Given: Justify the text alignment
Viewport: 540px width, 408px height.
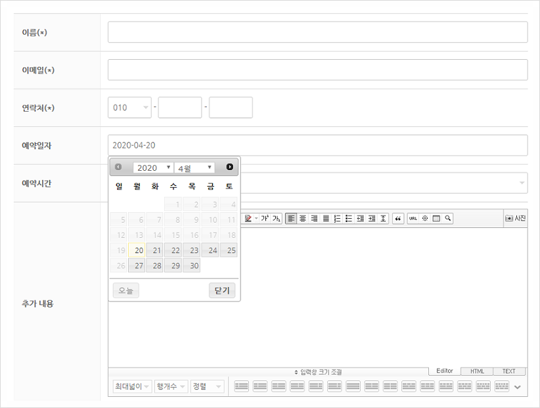Looking at the screenshot, I should (x=326, y=218).
